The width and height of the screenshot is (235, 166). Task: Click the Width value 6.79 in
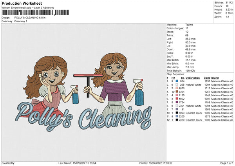tap(230, 13)
